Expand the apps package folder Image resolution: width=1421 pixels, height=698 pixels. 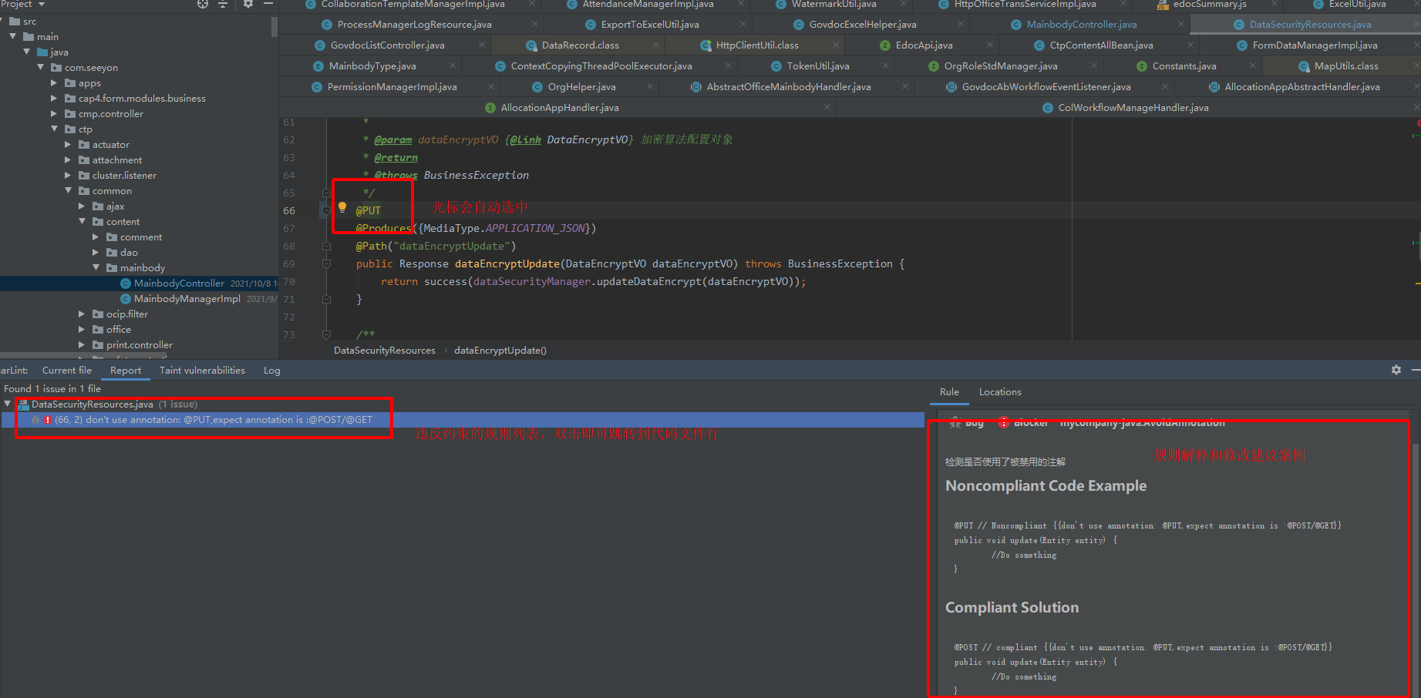point(54,83)
